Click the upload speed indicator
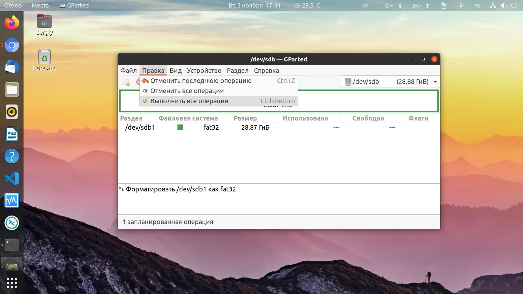523x294 pixels. tap(421, 6)
